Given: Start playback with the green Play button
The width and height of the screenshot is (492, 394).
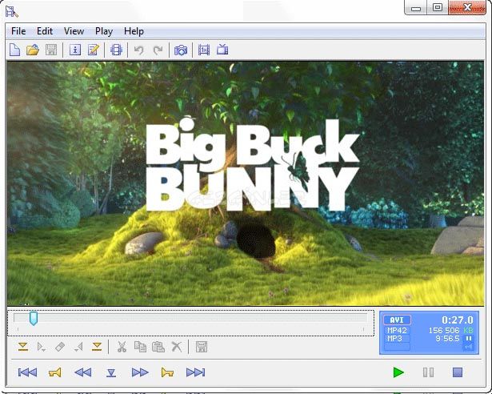Looking at the screenshot, I should tap(398, 372).
